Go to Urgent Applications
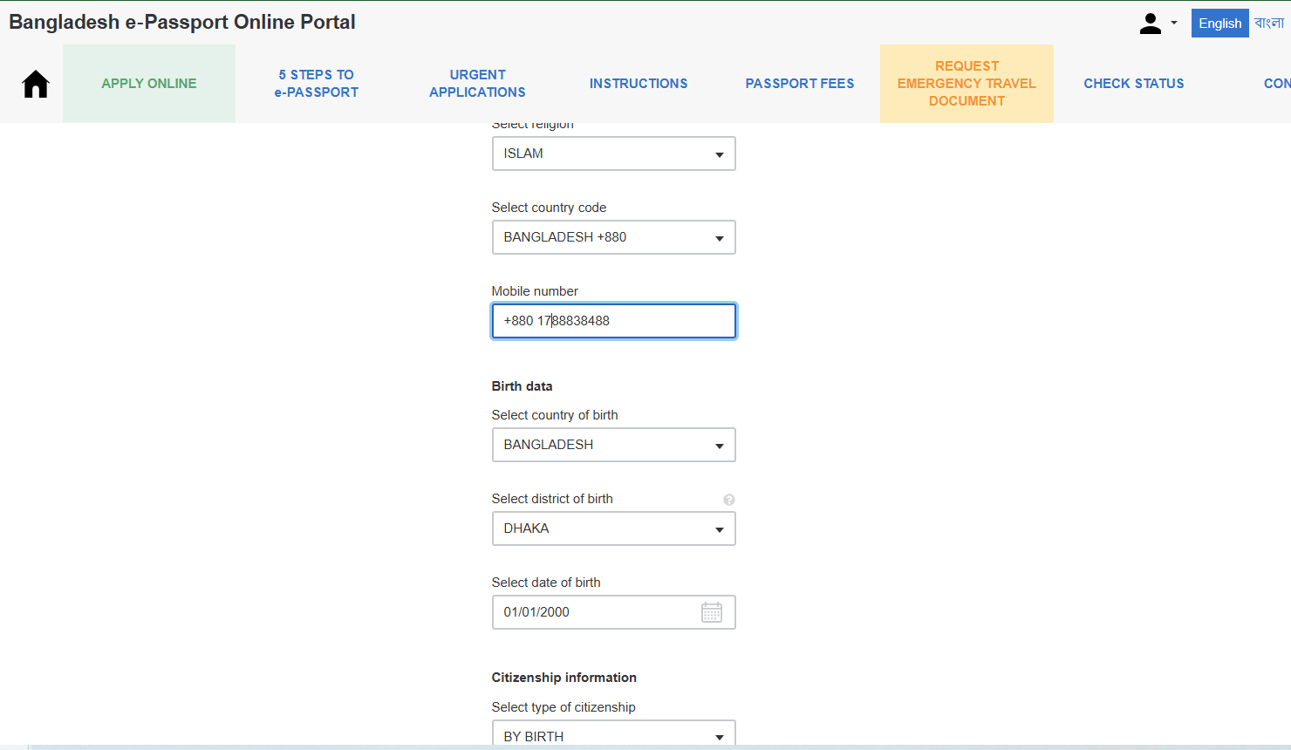The width and height of the screenshot is (1291, 750). click(477, 84)
